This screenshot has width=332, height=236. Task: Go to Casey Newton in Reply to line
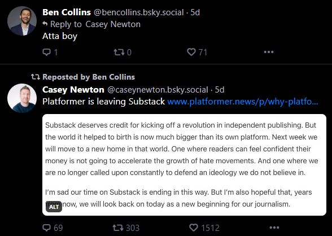pyautogui.click(x=113, y=24)
